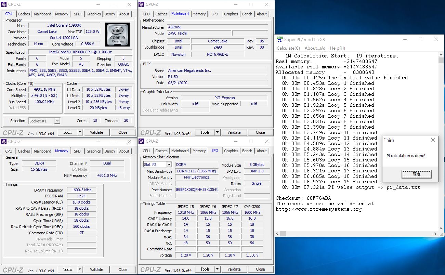
Task: Select the Graphics tab in the Memory window
Action: tap(94, 151)
